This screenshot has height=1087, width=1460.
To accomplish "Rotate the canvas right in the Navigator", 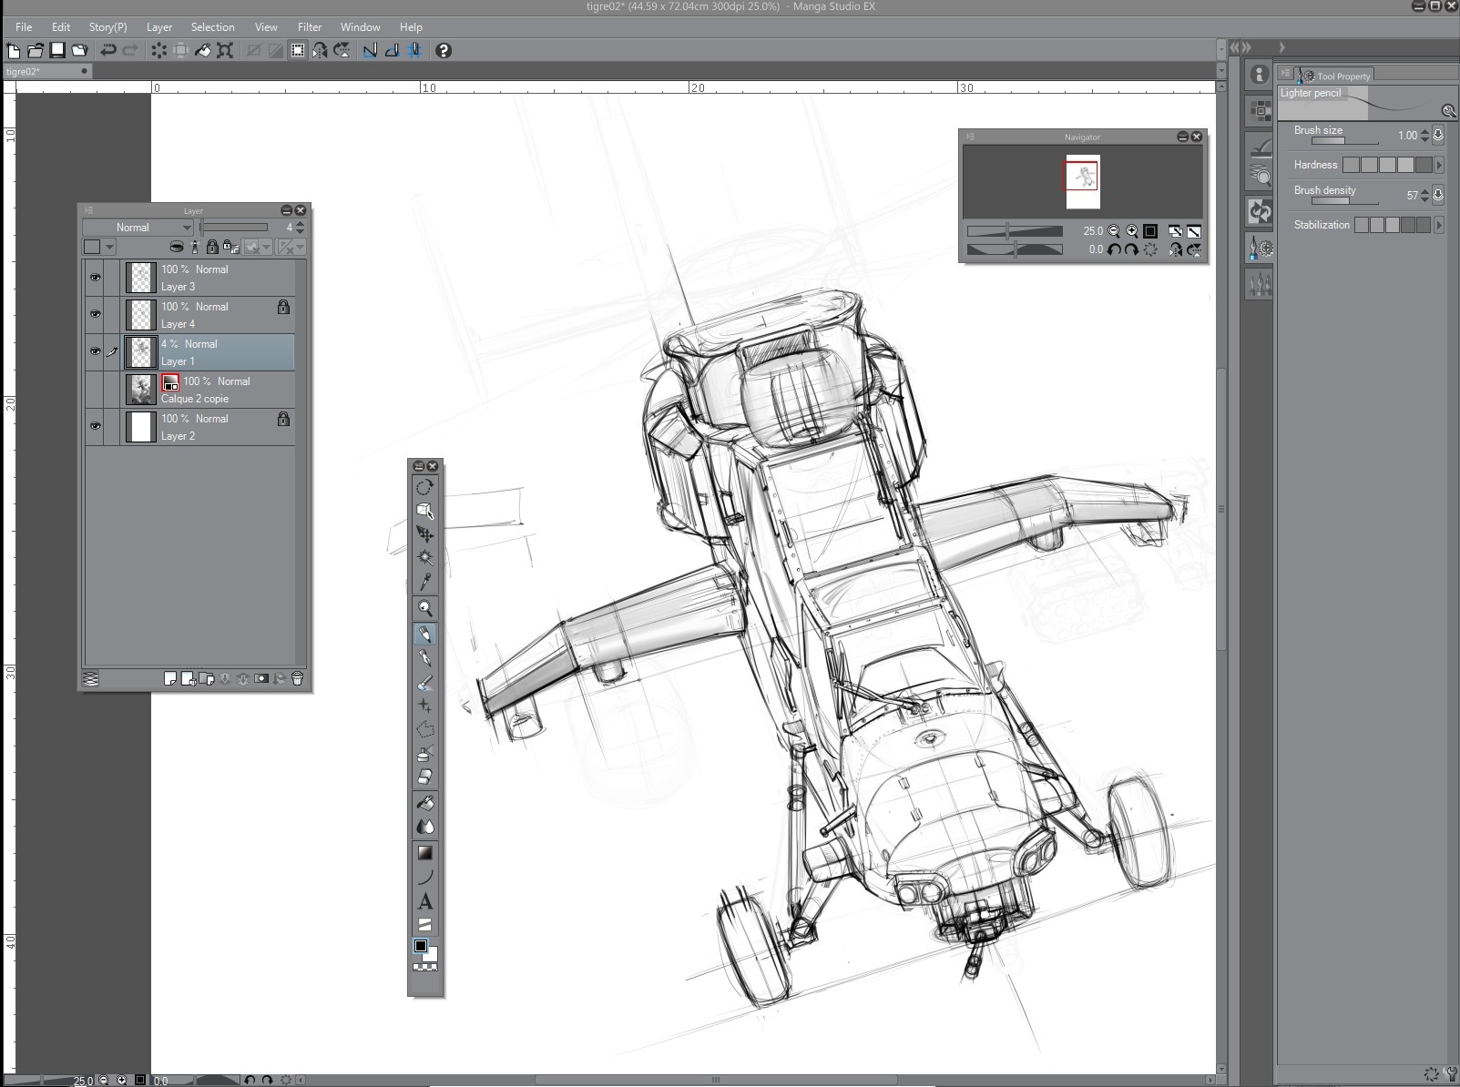I will click(x=1132, y=249).
